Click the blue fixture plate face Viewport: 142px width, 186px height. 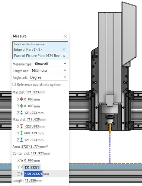click(105, 167)
